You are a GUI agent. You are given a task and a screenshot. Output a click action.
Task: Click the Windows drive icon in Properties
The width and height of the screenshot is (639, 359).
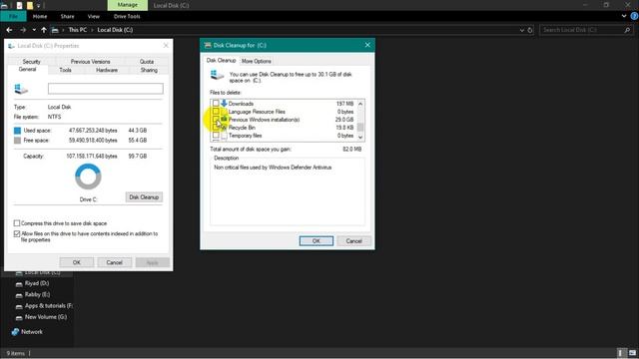coord(21,89)
